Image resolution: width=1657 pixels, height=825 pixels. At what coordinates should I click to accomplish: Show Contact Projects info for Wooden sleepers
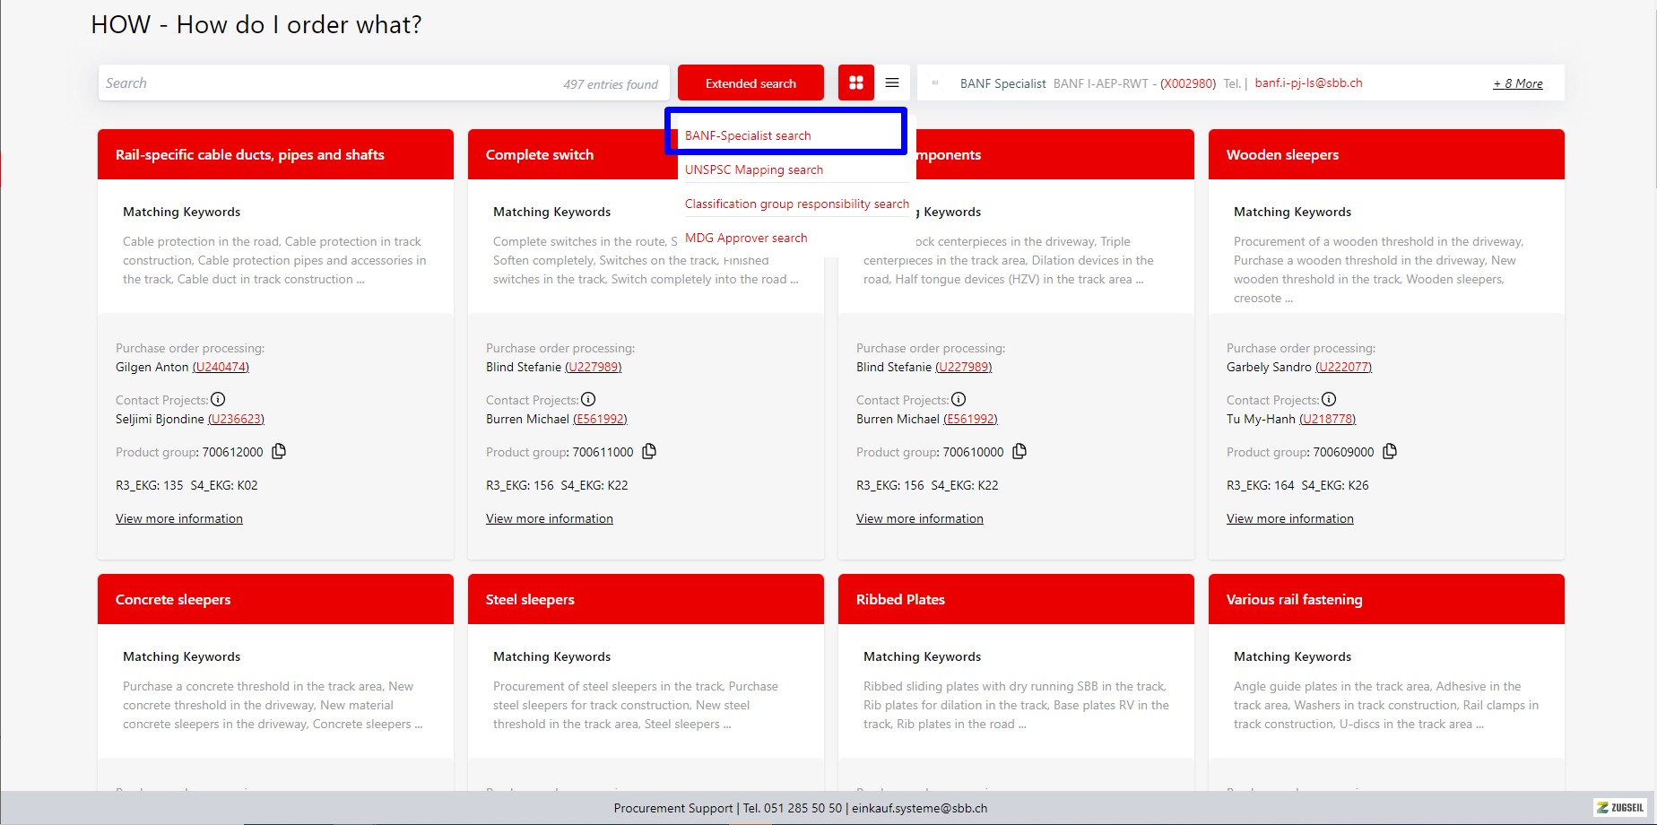(x=1329, y=399)
